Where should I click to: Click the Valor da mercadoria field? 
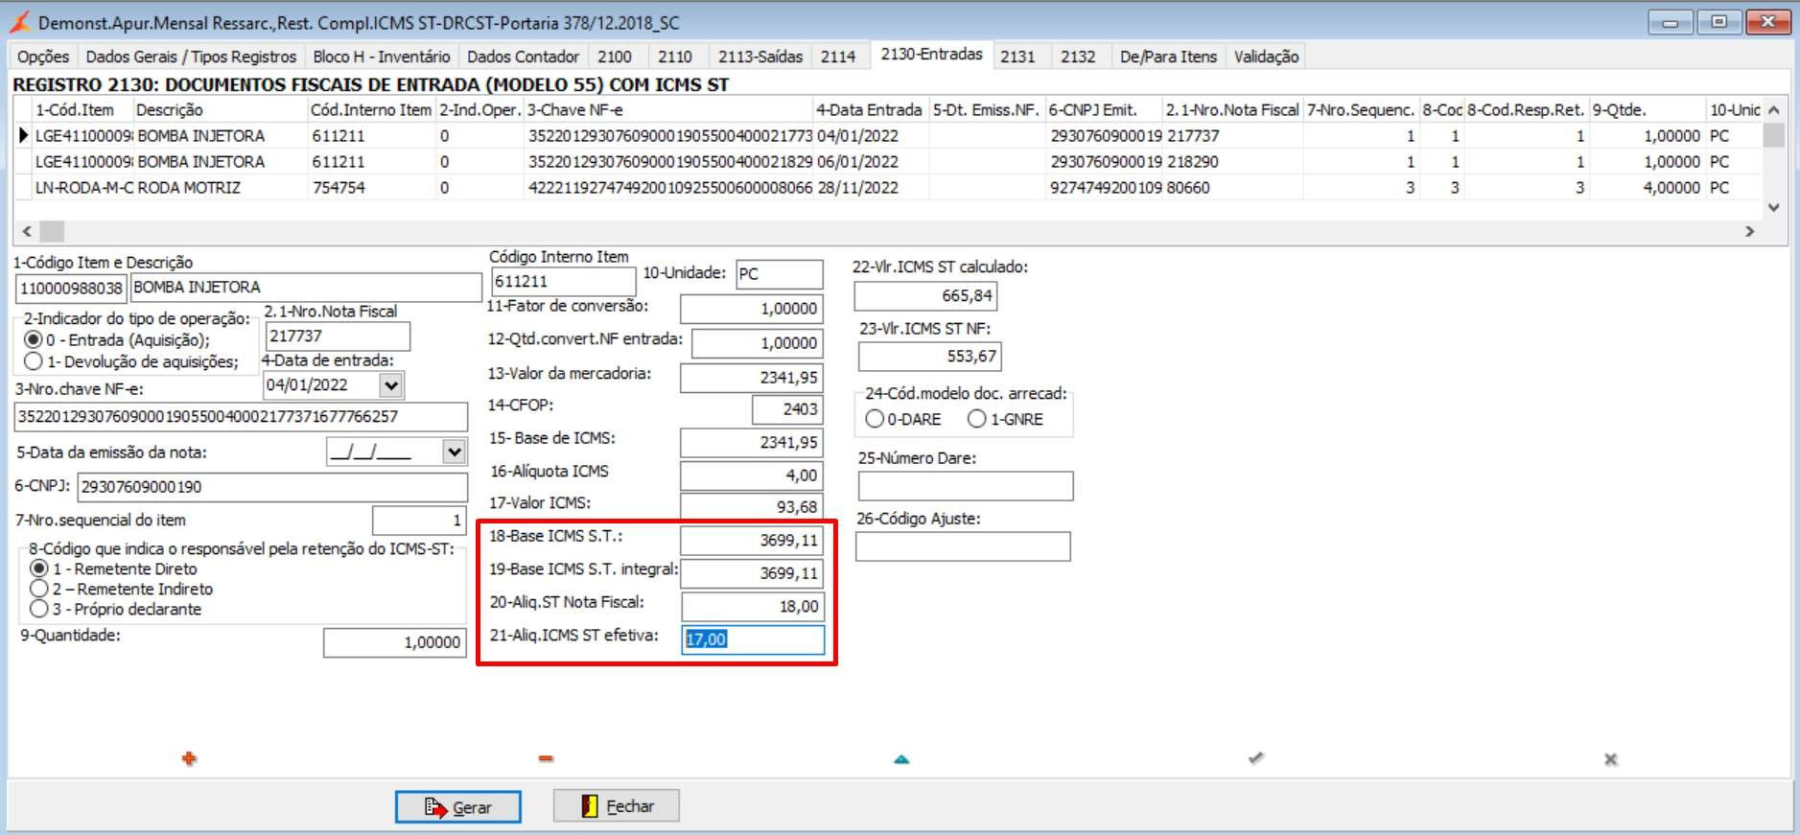[x=752, y=378]
